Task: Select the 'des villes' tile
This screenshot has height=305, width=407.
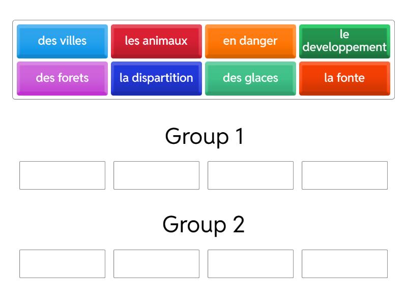Action: click(x=62, y=41)
